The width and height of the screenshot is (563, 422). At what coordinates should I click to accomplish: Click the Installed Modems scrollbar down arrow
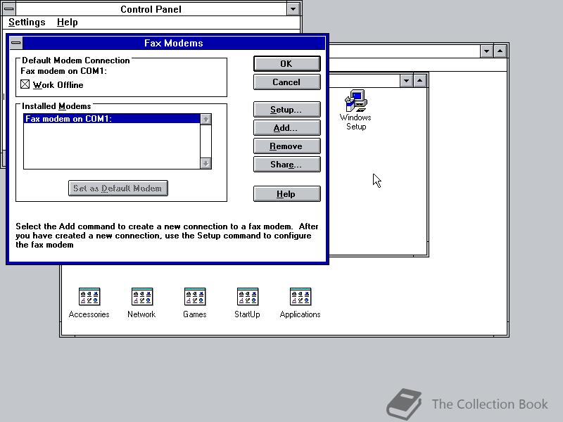(205, 164)
